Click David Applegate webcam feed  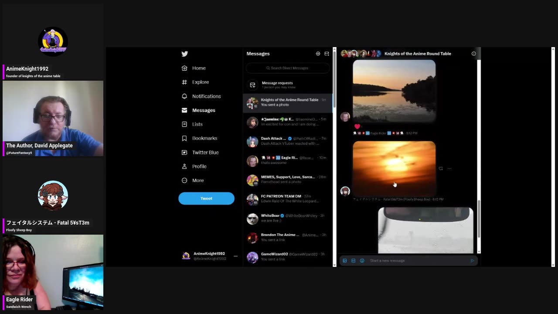coord(53,118)
